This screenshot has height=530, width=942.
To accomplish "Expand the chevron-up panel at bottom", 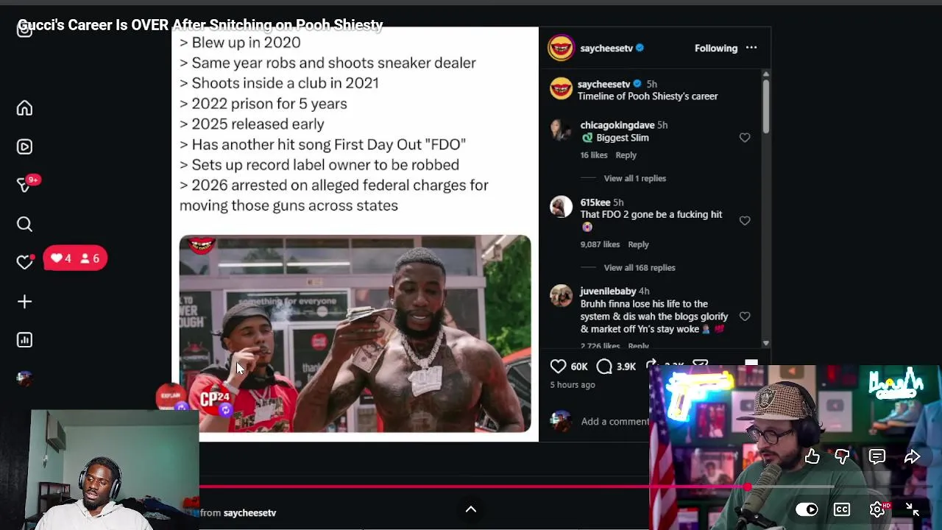I will (x=471, y=509).
